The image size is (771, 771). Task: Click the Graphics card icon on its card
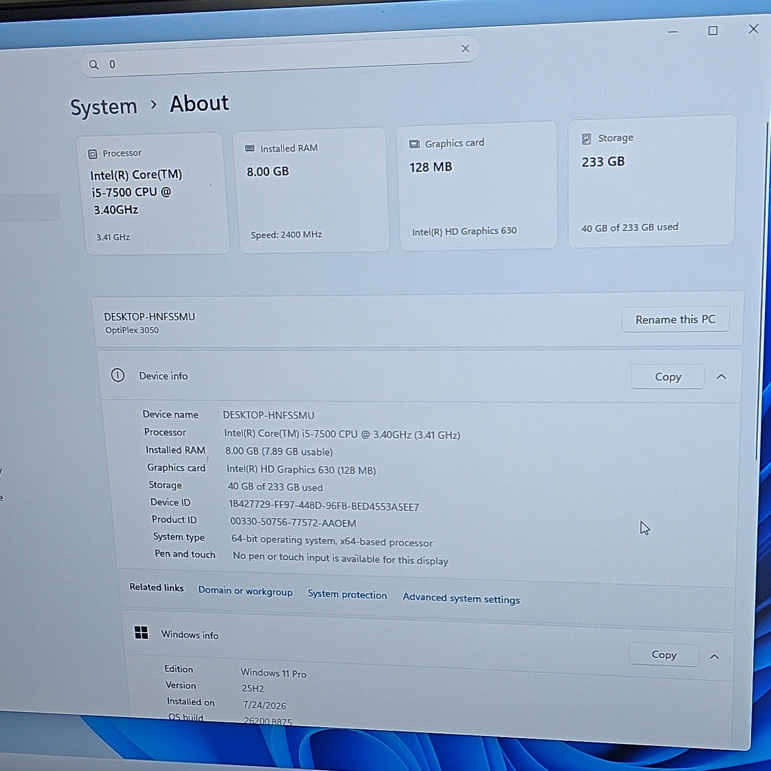coord(414,144)
